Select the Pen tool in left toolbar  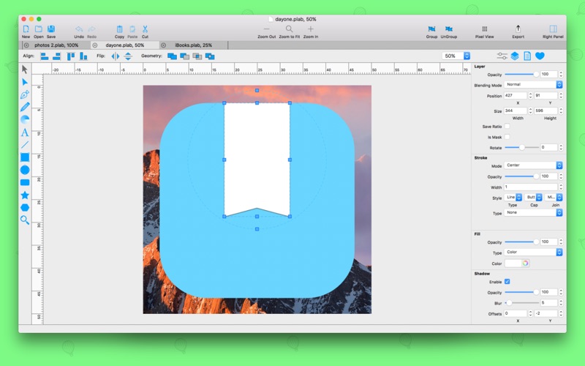coord(25,94)
